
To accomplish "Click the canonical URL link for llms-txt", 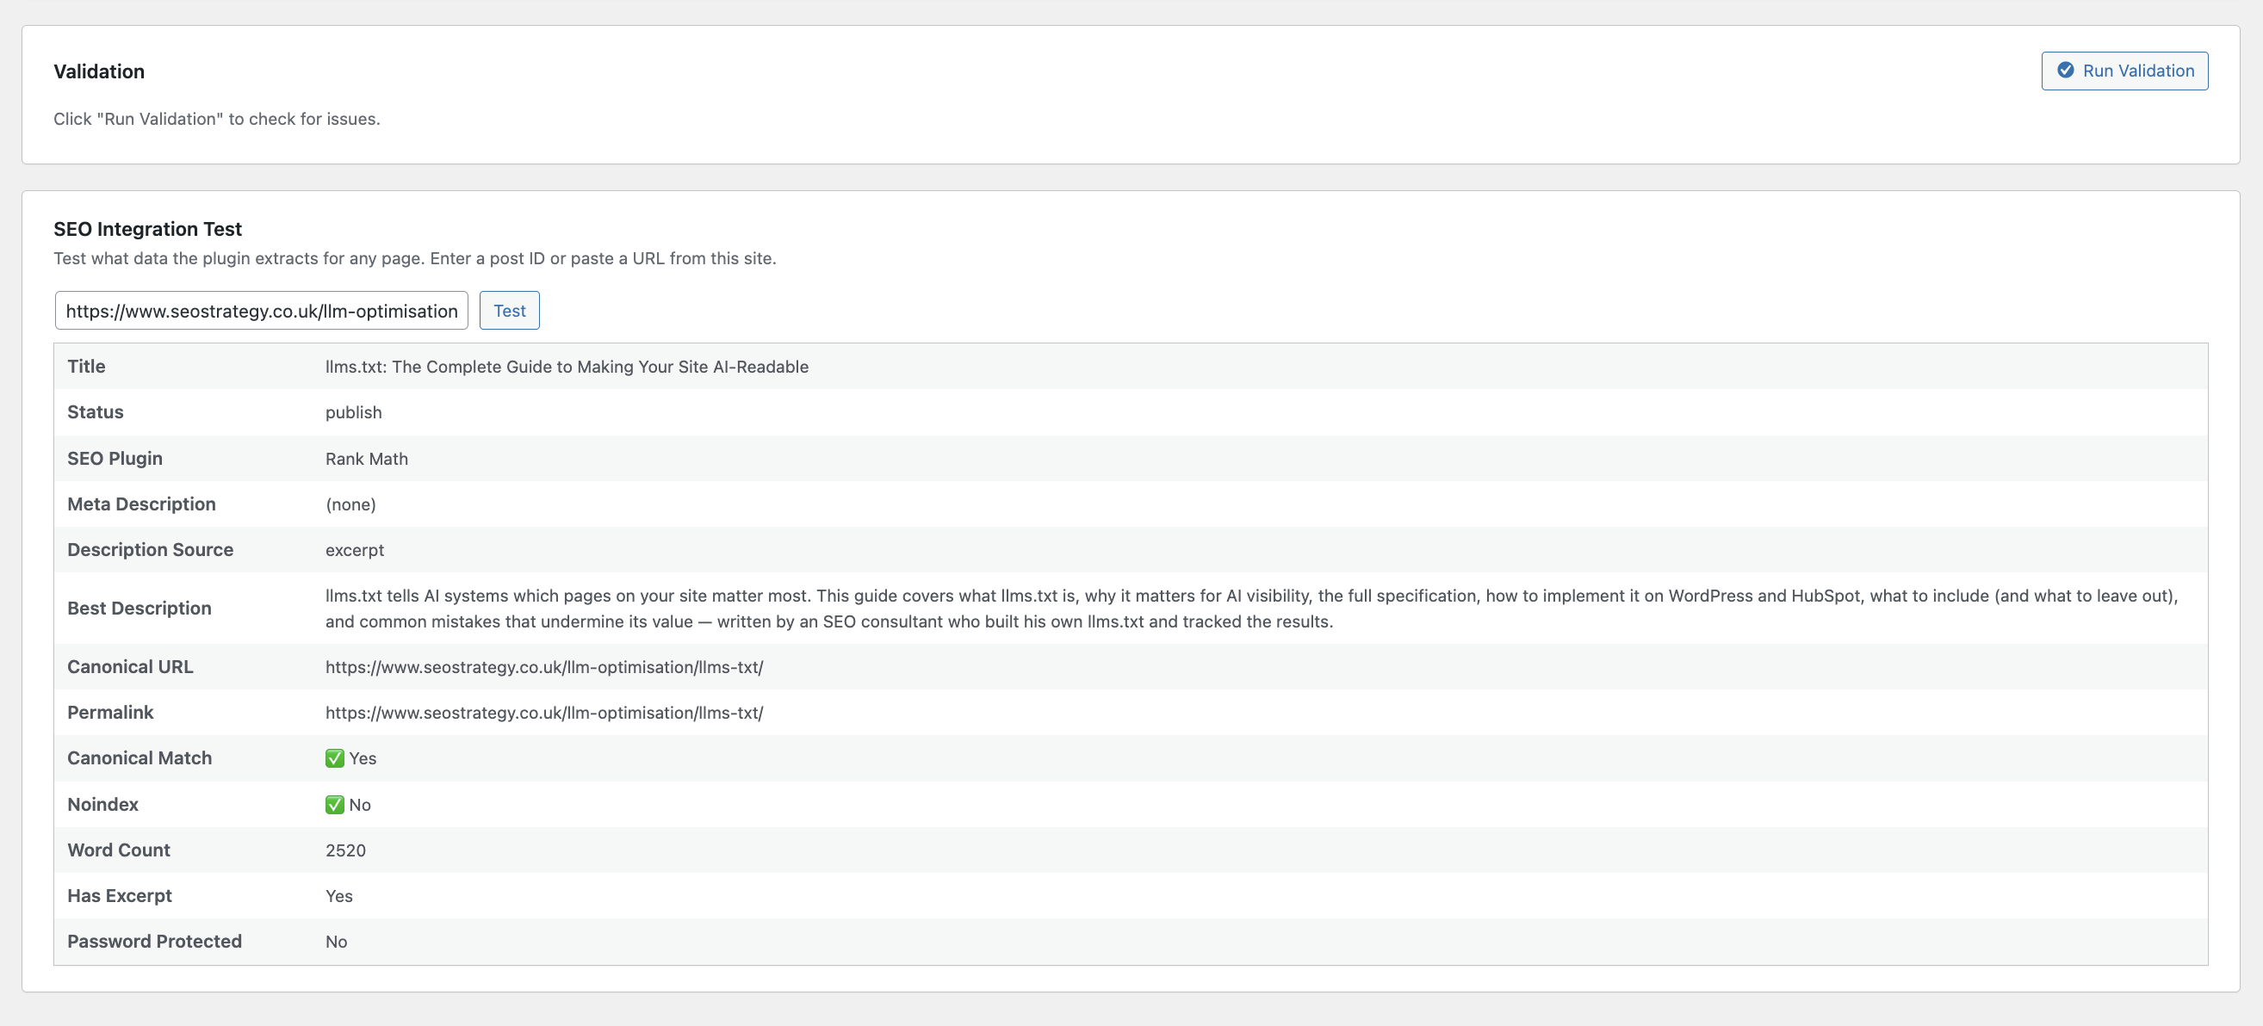I will point(543,666).
